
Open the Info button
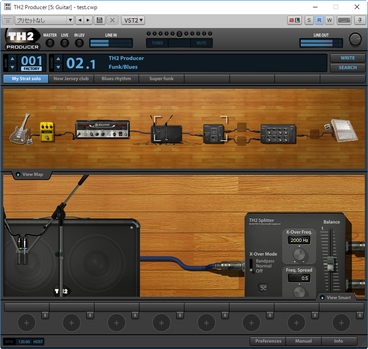(x=339, y=341)
